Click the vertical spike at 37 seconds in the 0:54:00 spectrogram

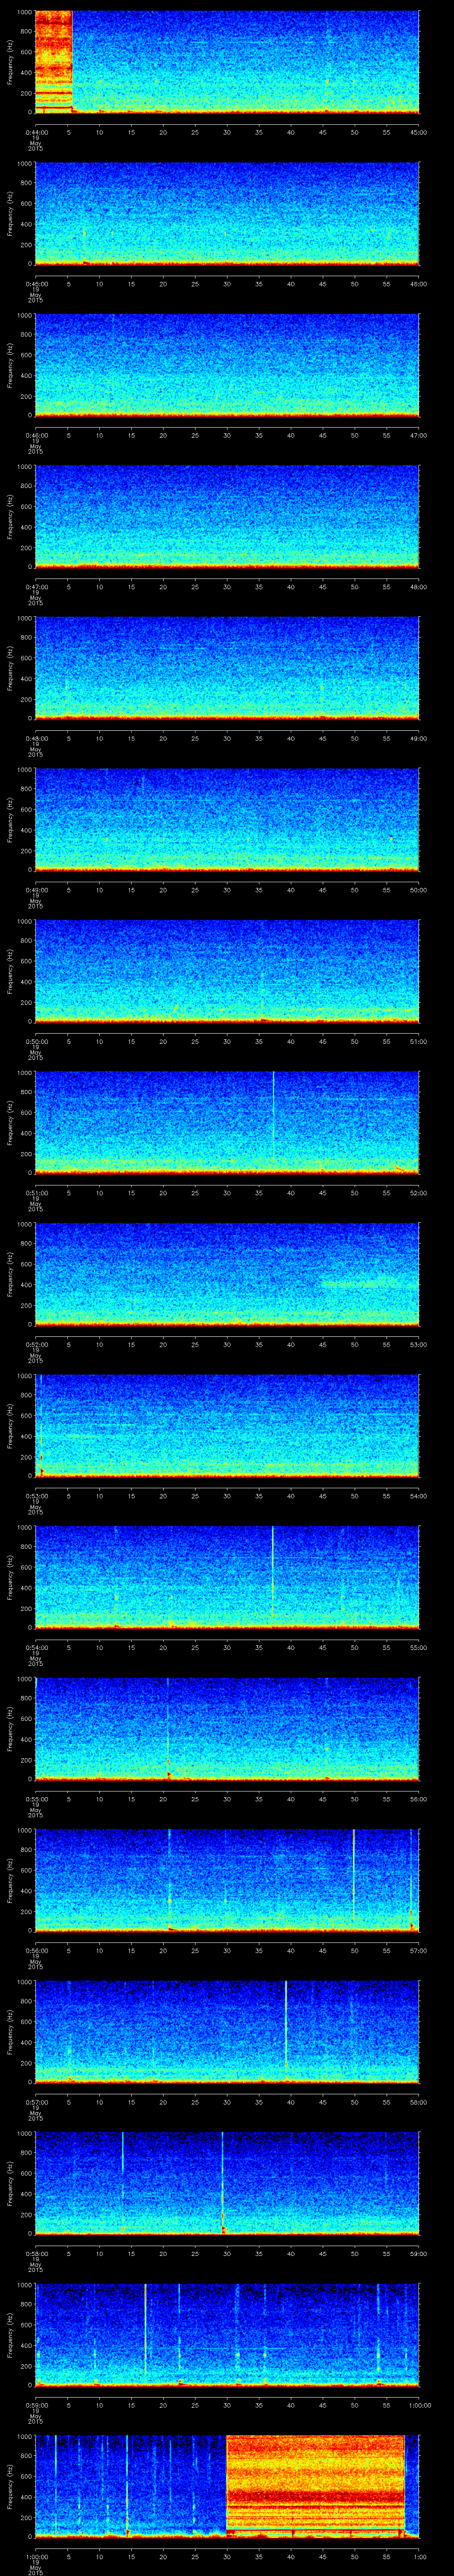(x=272, y=1570)
